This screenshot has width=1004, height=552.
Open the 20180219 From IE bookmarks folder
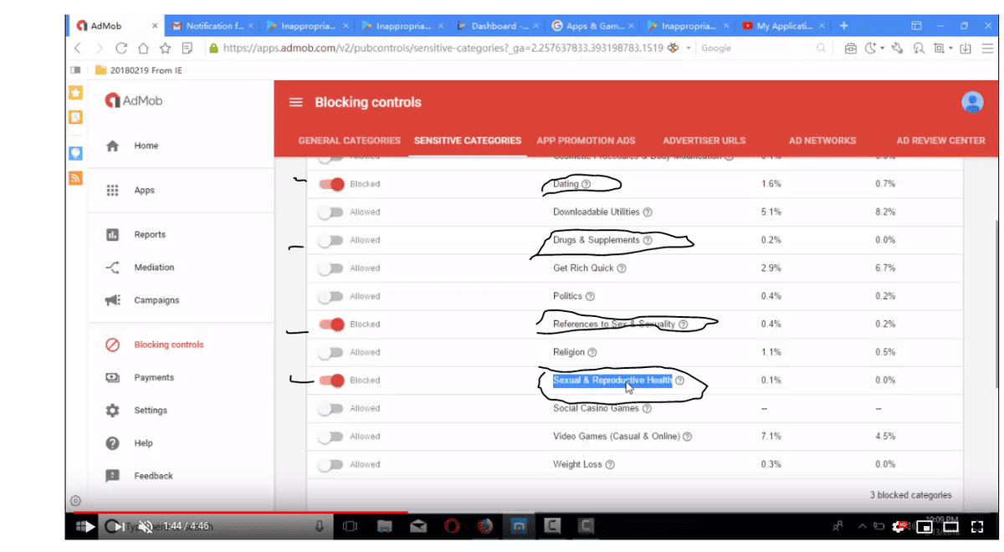(x=139, y=70)
